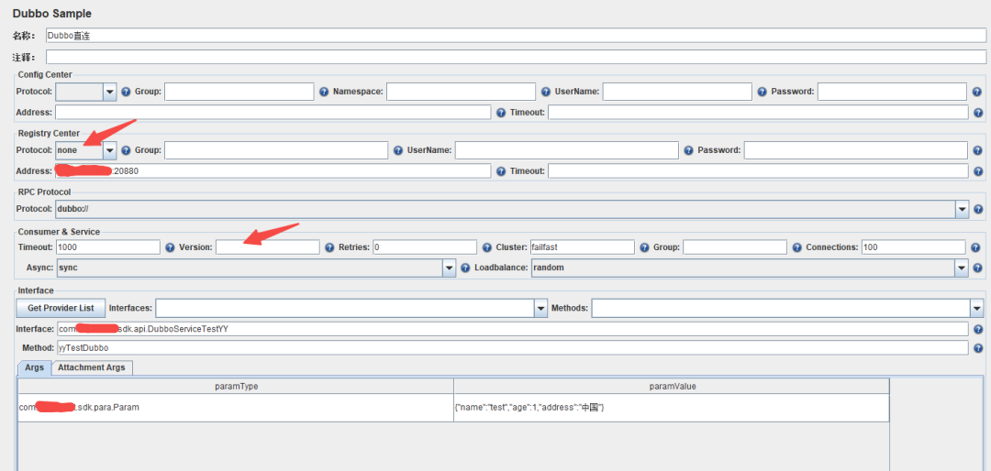This screenshot has height=471, width=991.
Task: Click Registry Center Timeout field
Action: 758,171
